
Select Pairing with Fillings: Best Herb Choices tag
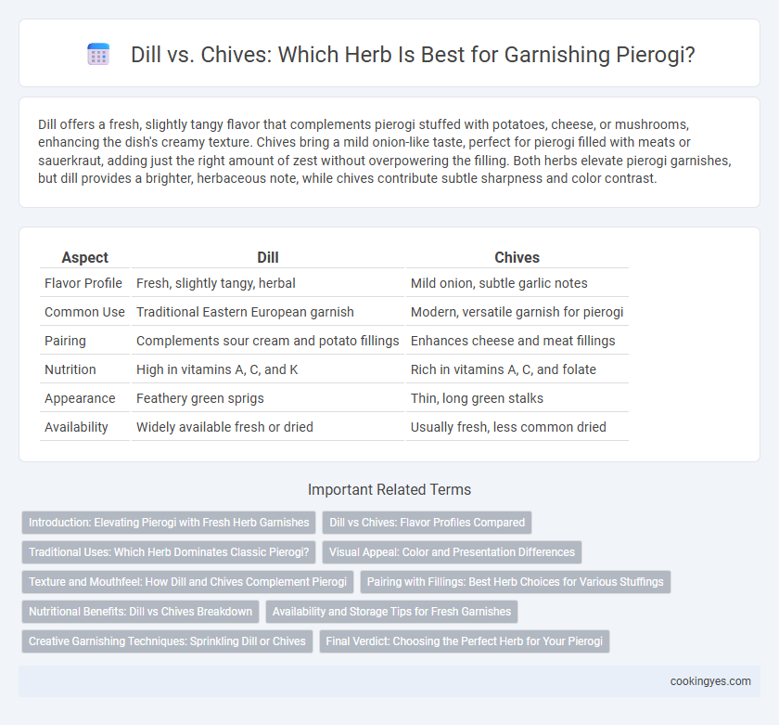click(x=516, y=582)
